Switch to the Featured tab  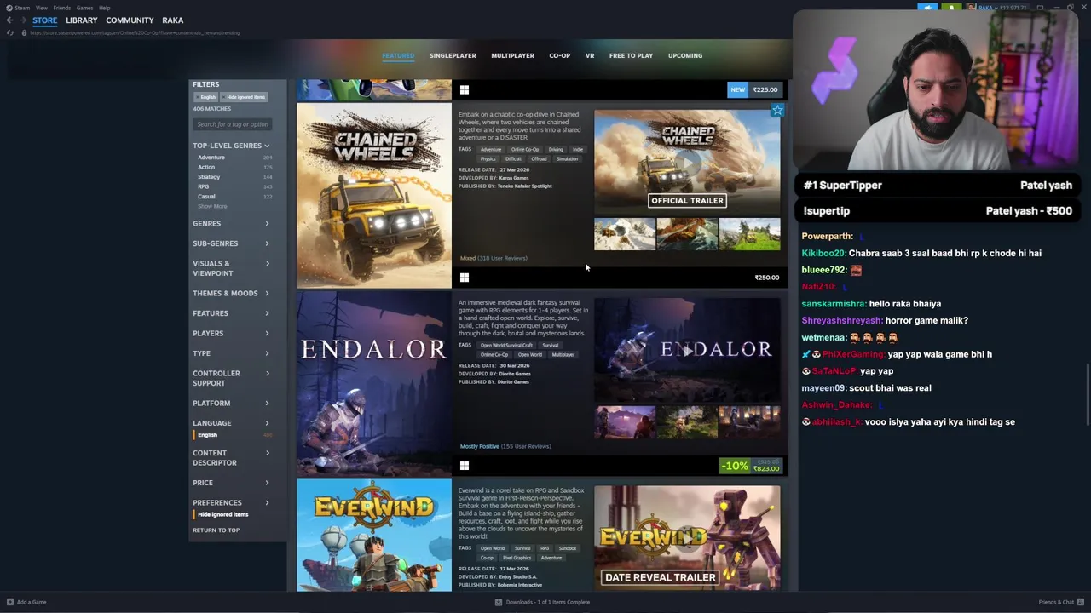(398, 55)
